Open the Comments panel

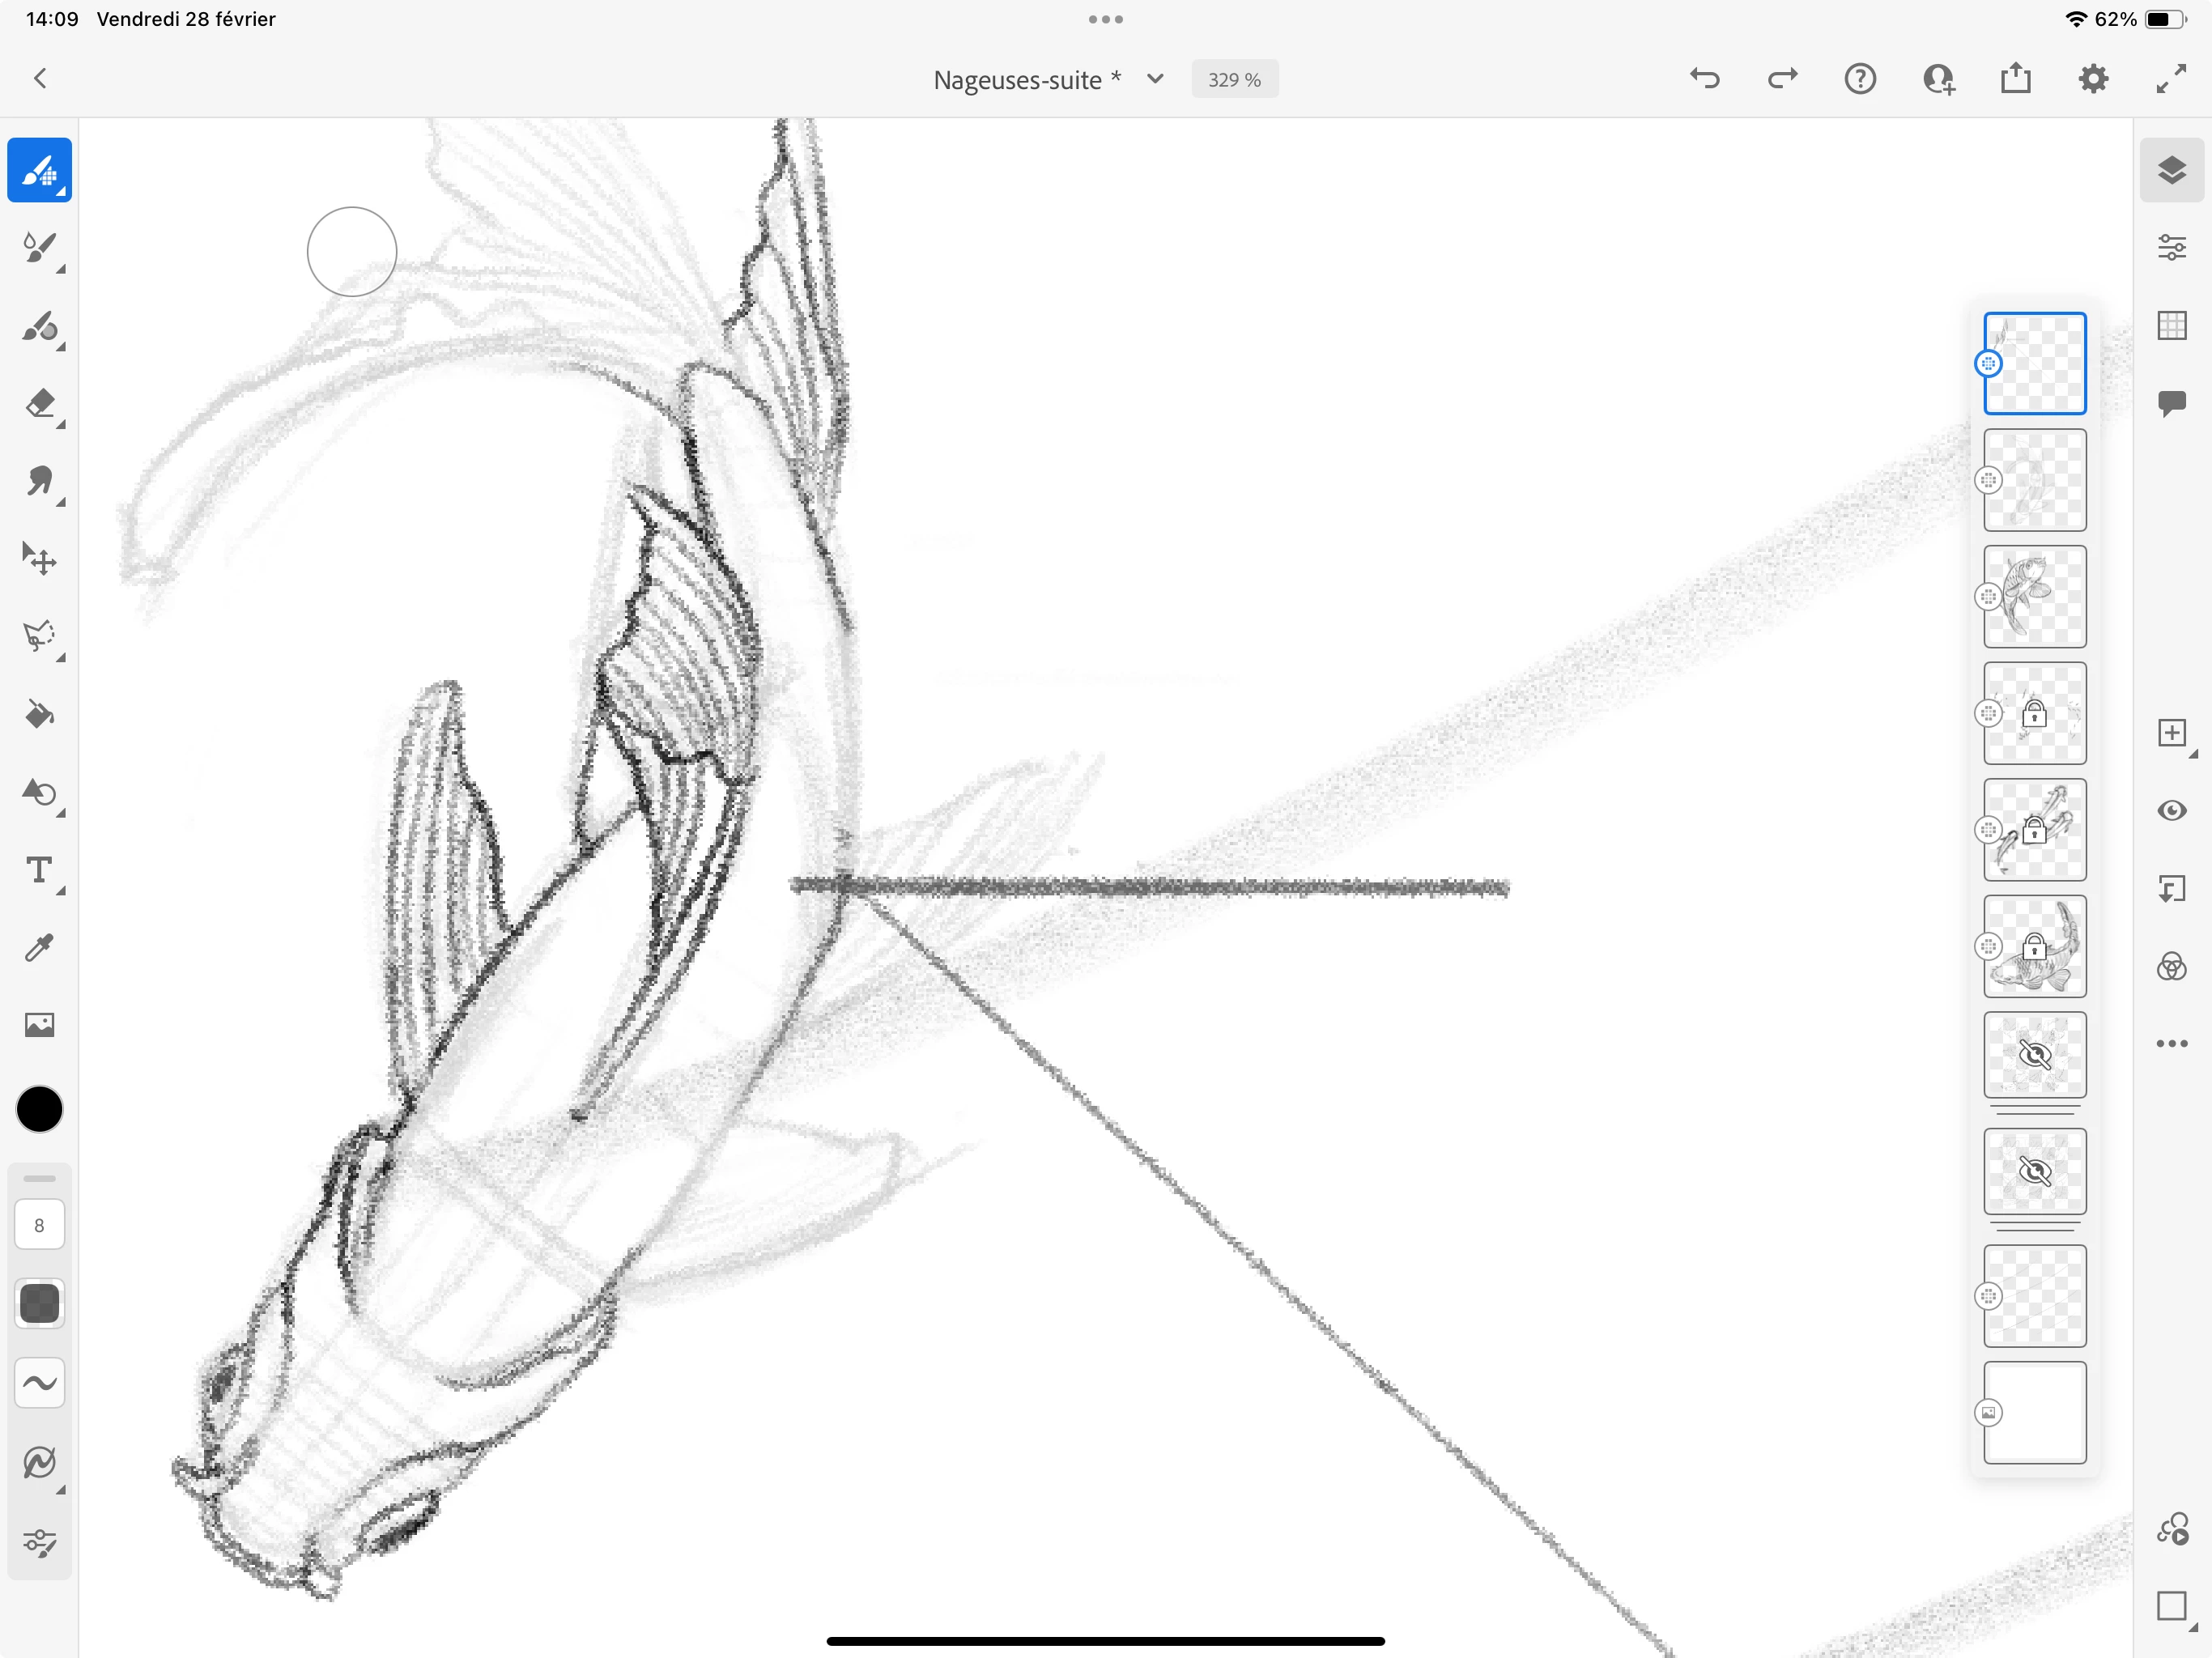(2171, 403)
